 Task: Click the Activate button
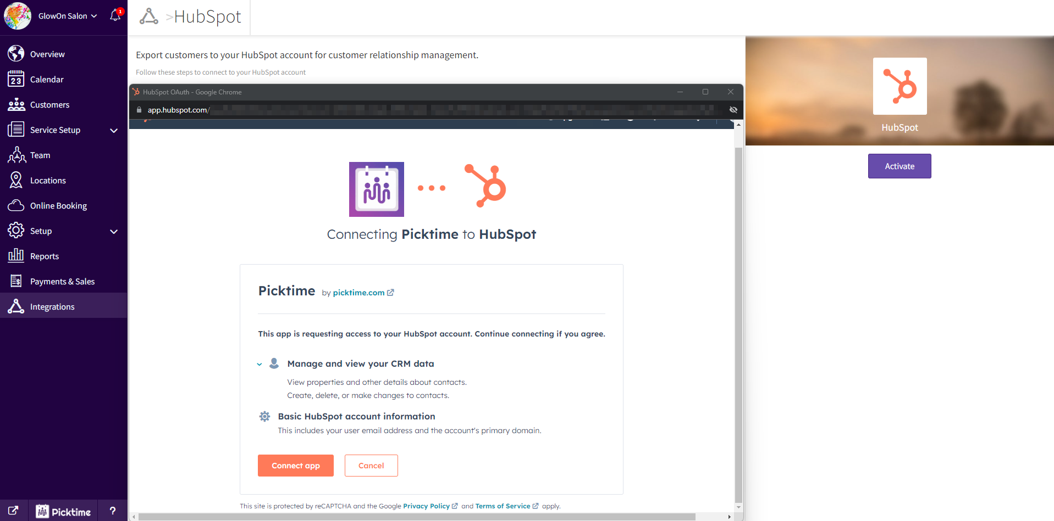[x=899, y=166]
